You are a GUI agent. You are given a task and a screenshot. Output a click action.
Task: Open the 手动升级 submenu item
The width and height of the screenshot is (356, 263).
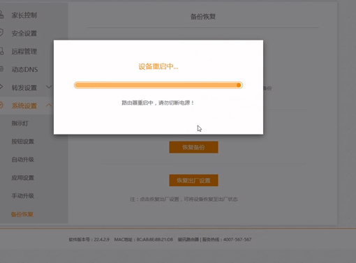click(x=23, y=196)
